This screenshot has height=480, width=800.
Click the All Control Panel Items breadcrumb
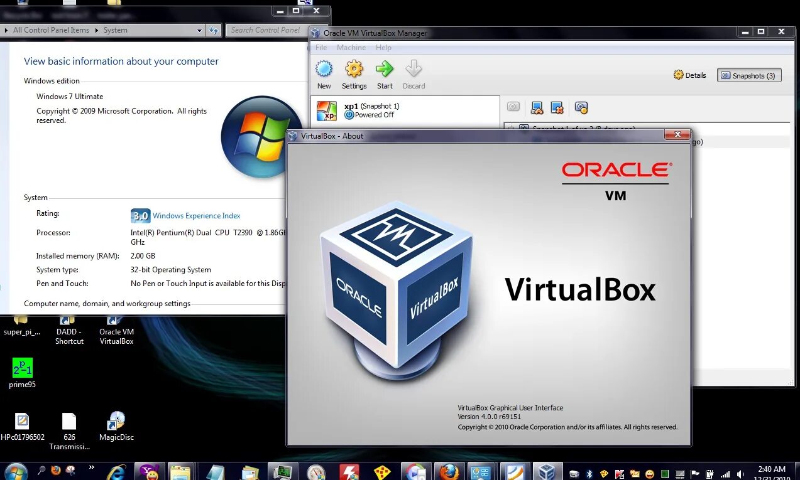(x=51, y=30)
